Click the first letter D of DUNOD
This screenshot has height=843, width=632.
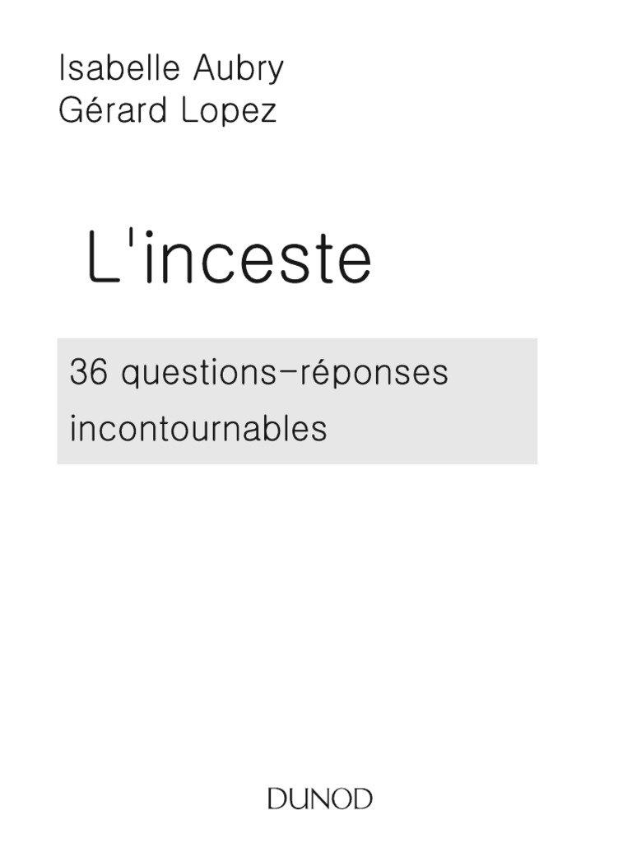[x=277, y=799]
